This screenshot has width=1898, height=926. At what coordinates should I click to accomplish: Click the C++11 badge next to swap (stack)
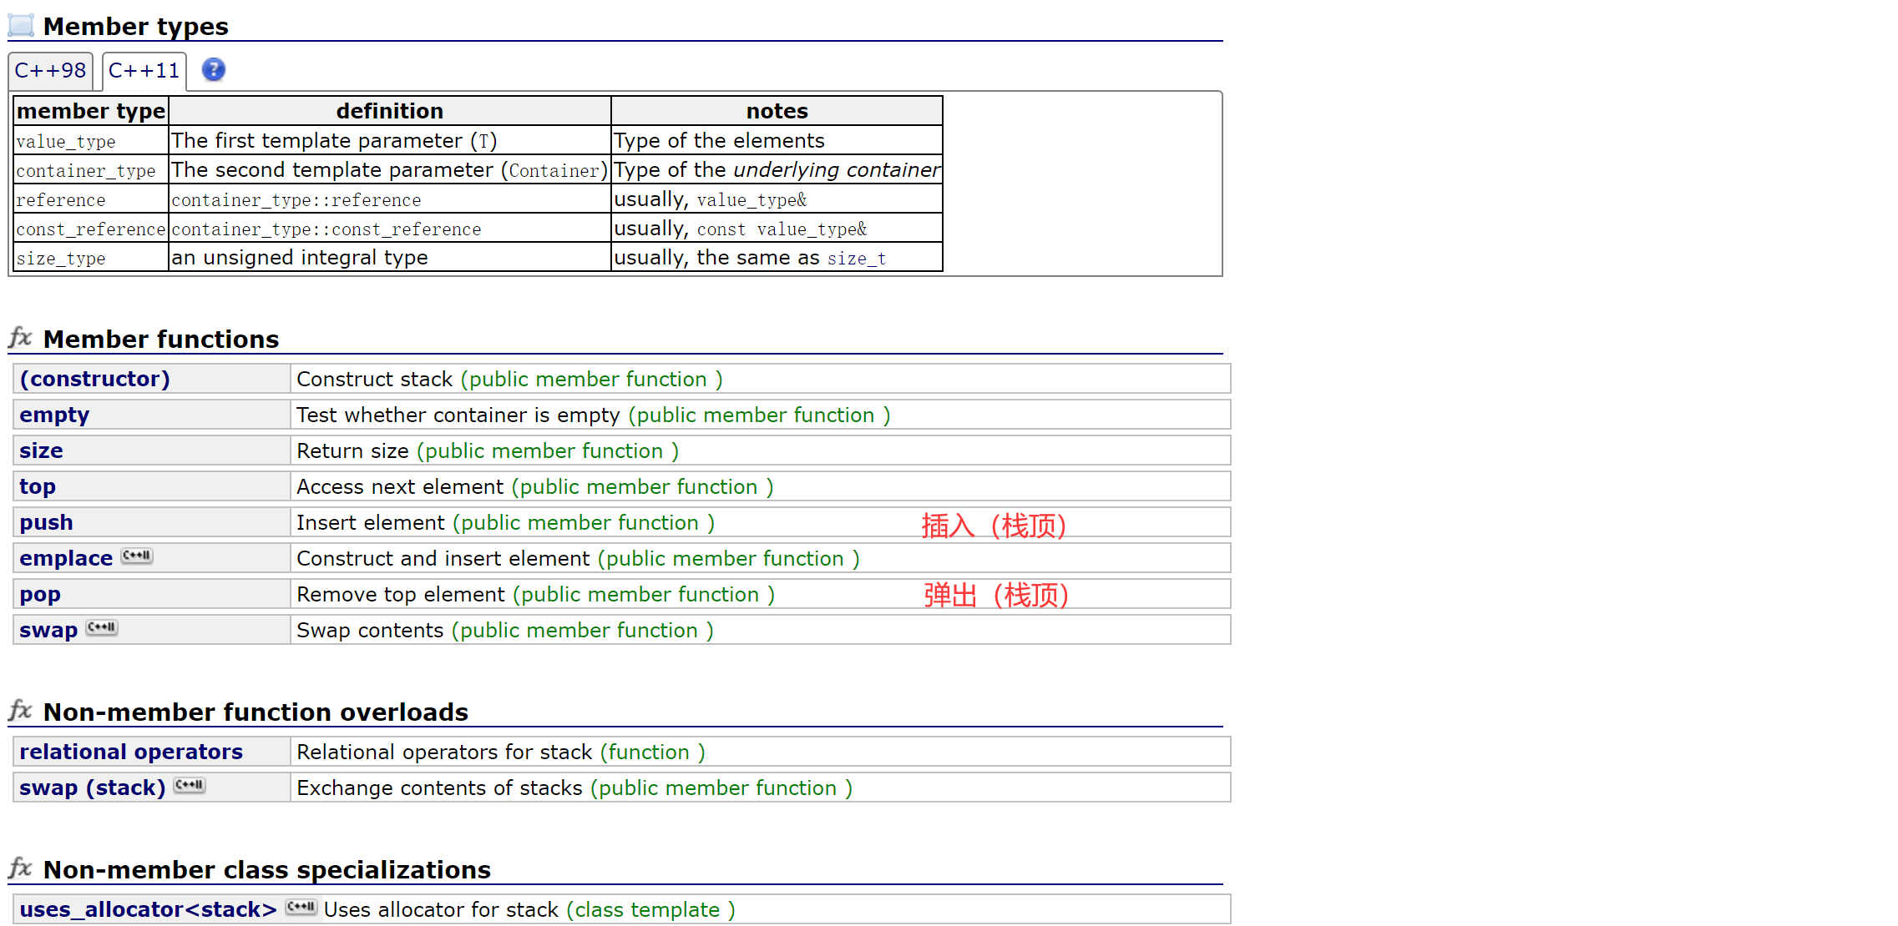pos(190,785)
